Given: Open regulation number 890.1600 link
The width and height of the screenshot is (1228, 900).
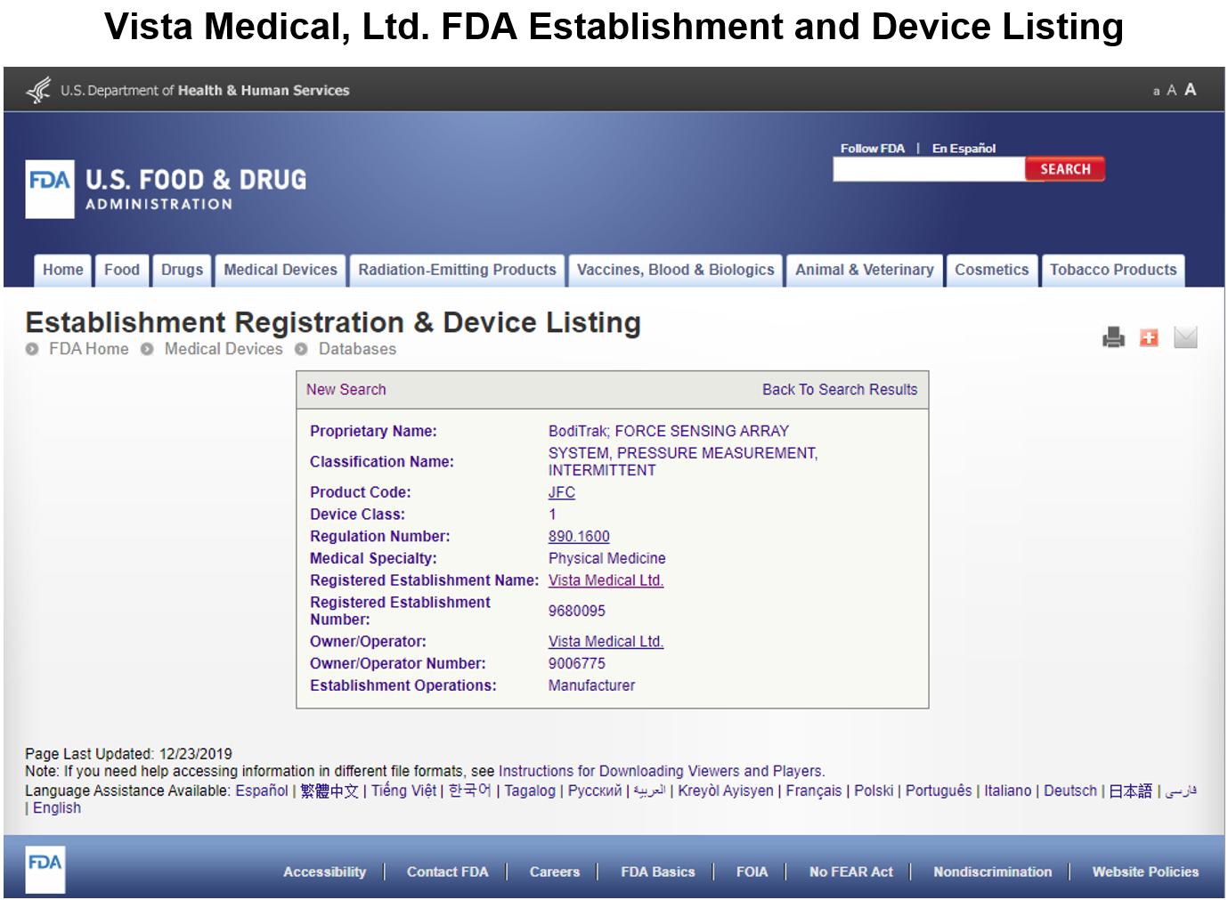Looking at the screenshot, I should point(579,537).
